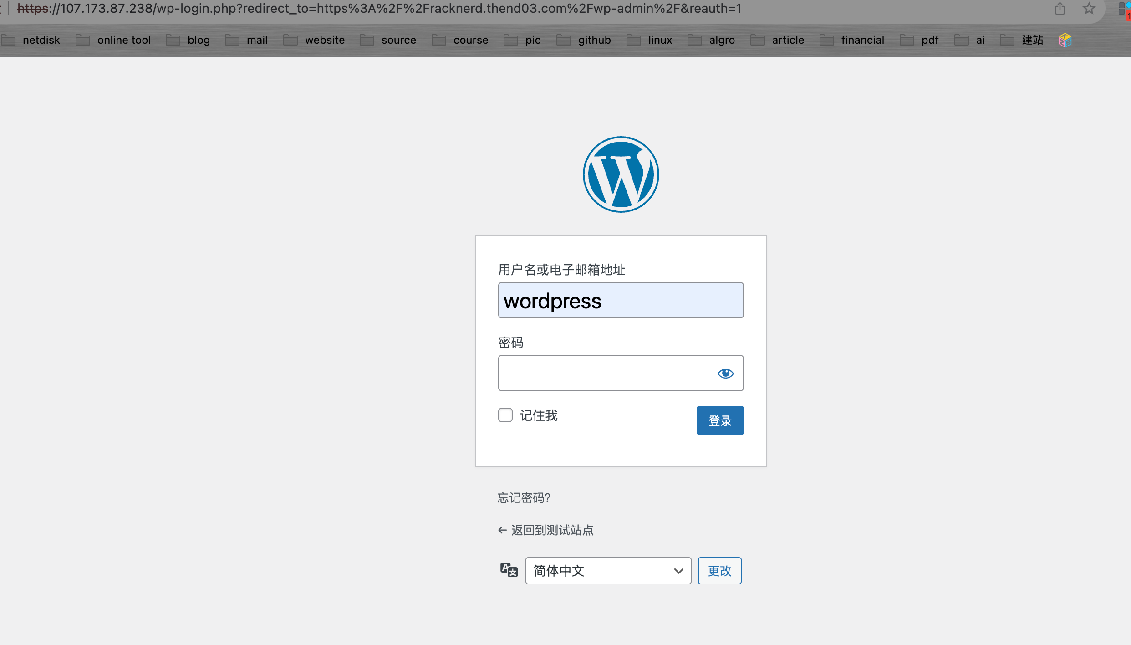1131x645 pixels.
Task: Click the share icon in address bar
Action: pyautogui.click(x=1060, y=9)
